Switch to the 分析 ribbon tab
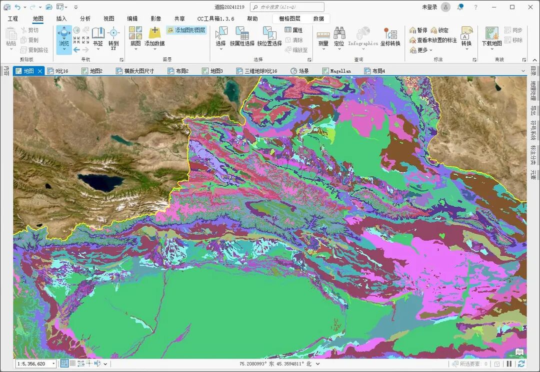The width and height of the screenshot is (540, 372). 85,18
